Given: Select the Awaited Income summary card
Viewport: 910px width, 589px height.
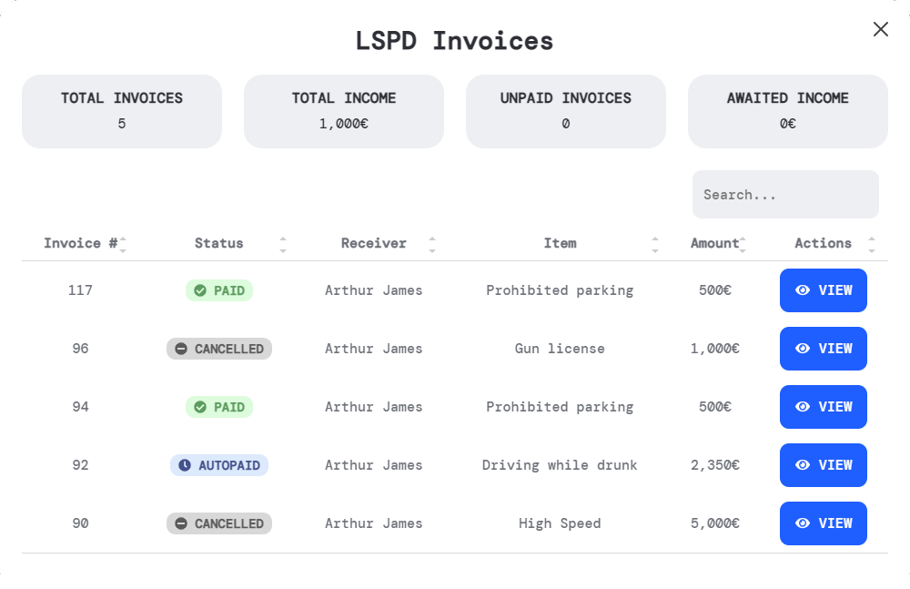Looking at the screenshot, I should 788,111.
